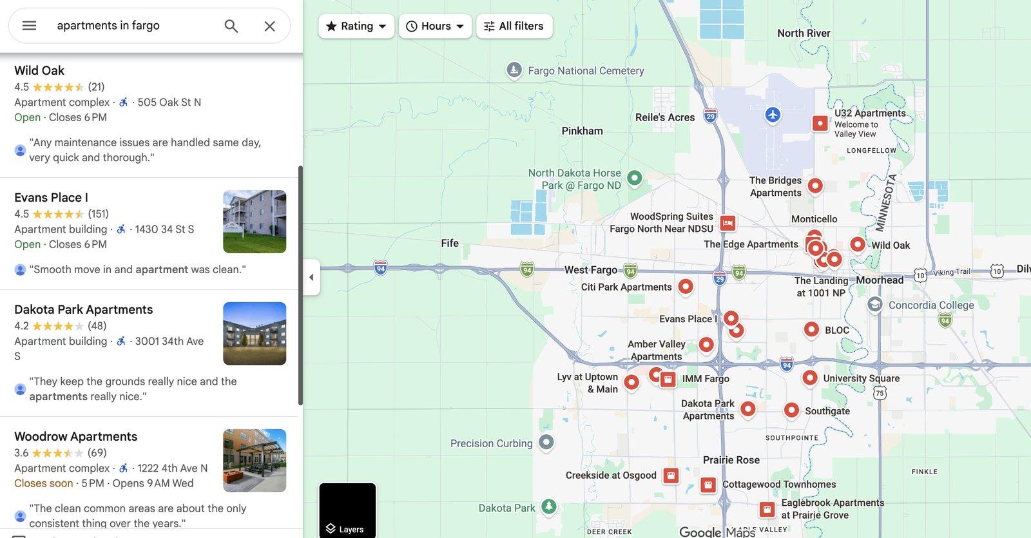Image resolution: width=1031 pixels, height=538 pixels.
Task: Open All filters panel
Action: tap(514, 26)
